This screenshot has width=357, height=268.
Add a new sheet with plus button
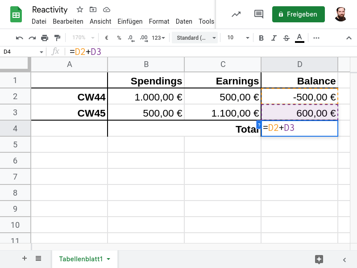25,258
